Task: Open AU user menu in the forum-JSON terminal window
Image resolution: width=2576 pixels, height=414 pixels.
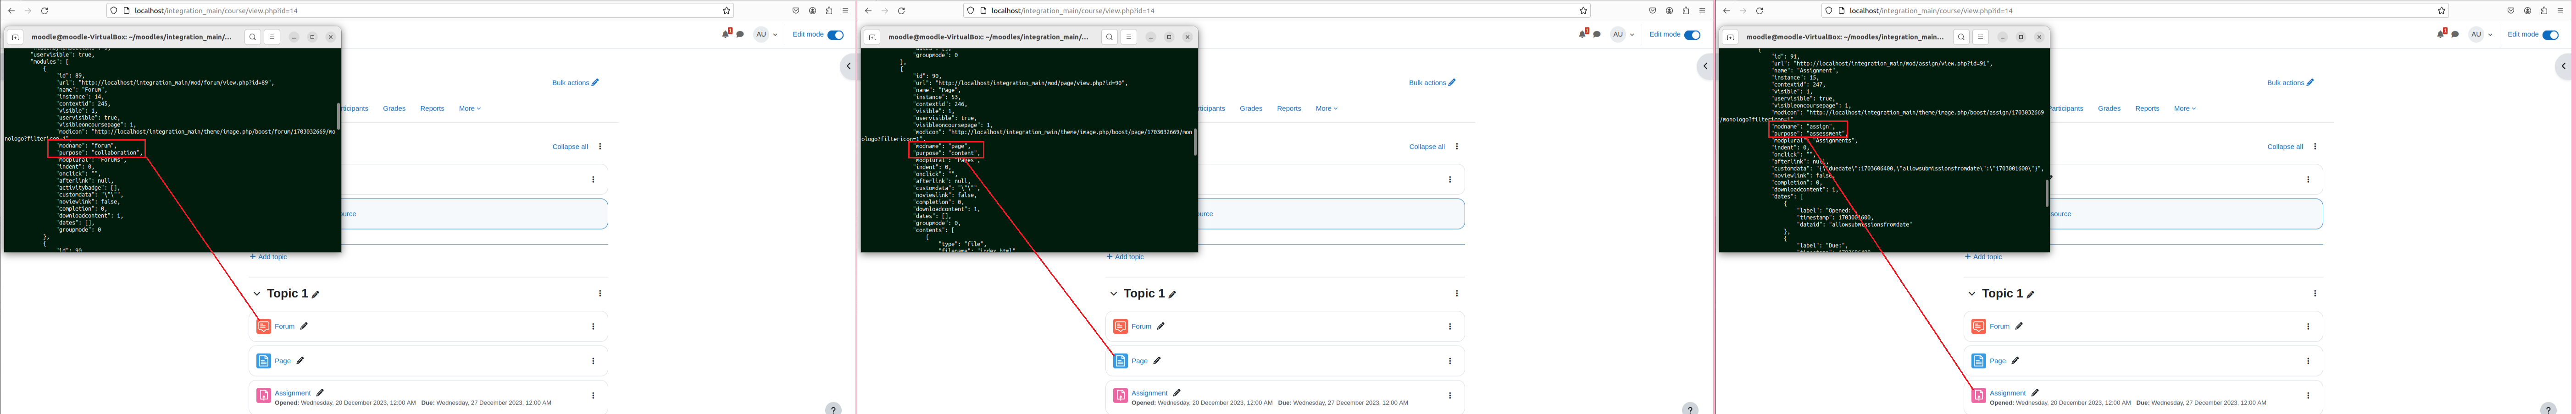Action: click(x=765, y=34)
